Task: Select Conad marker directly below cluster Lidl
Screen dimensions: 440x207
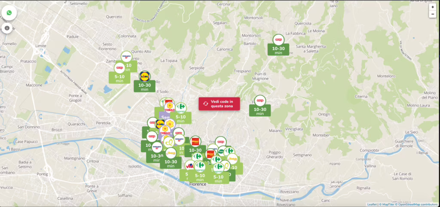Action: [x=165, y=131]
